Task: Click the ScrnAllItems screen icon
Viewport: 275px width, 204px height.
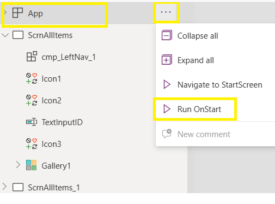Action: (18, 35)
